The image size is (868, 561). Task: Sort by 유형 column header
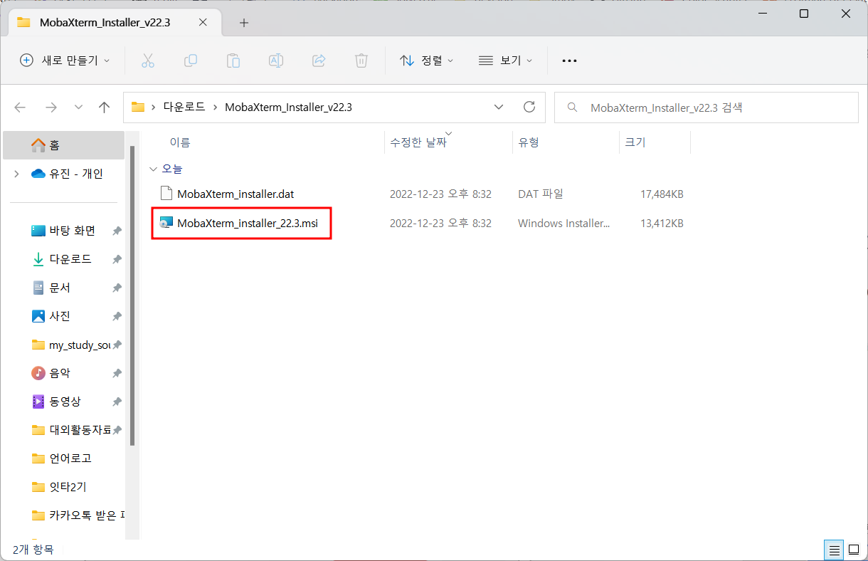click(x=529, y=142)
